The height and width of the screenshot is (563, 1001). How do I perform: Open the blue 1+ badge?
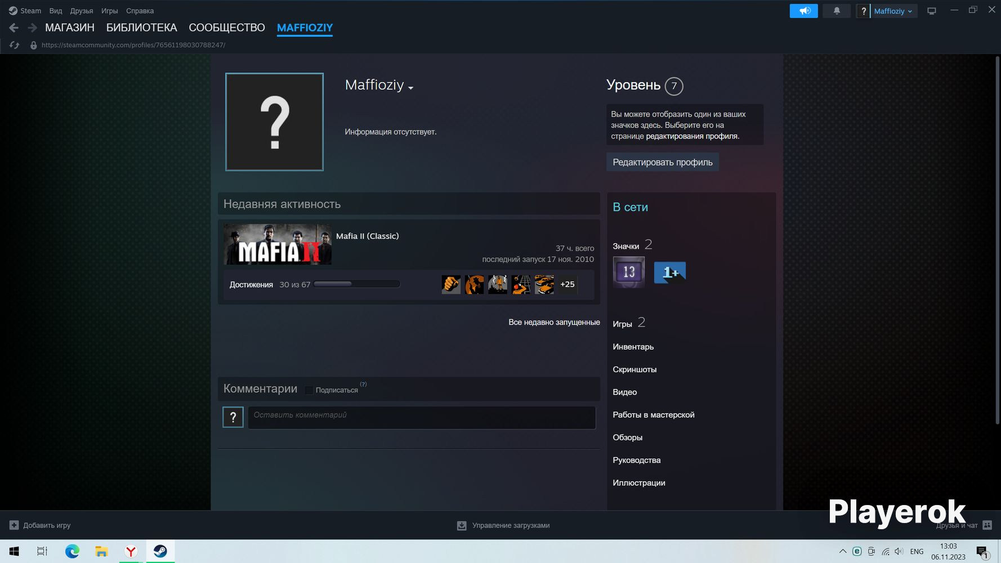pyautogui.click(x=670, y=272)
